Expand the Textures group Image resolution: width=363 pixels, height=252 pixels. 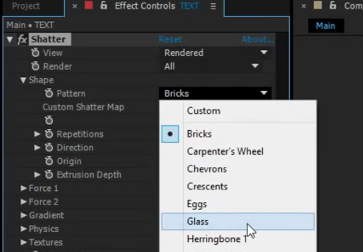[x=23, y=242]
